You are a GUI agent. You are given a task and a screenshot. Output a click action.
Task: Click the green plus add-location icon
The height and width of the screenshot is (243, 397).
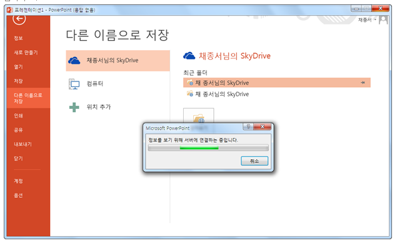(x=74, y=107)
